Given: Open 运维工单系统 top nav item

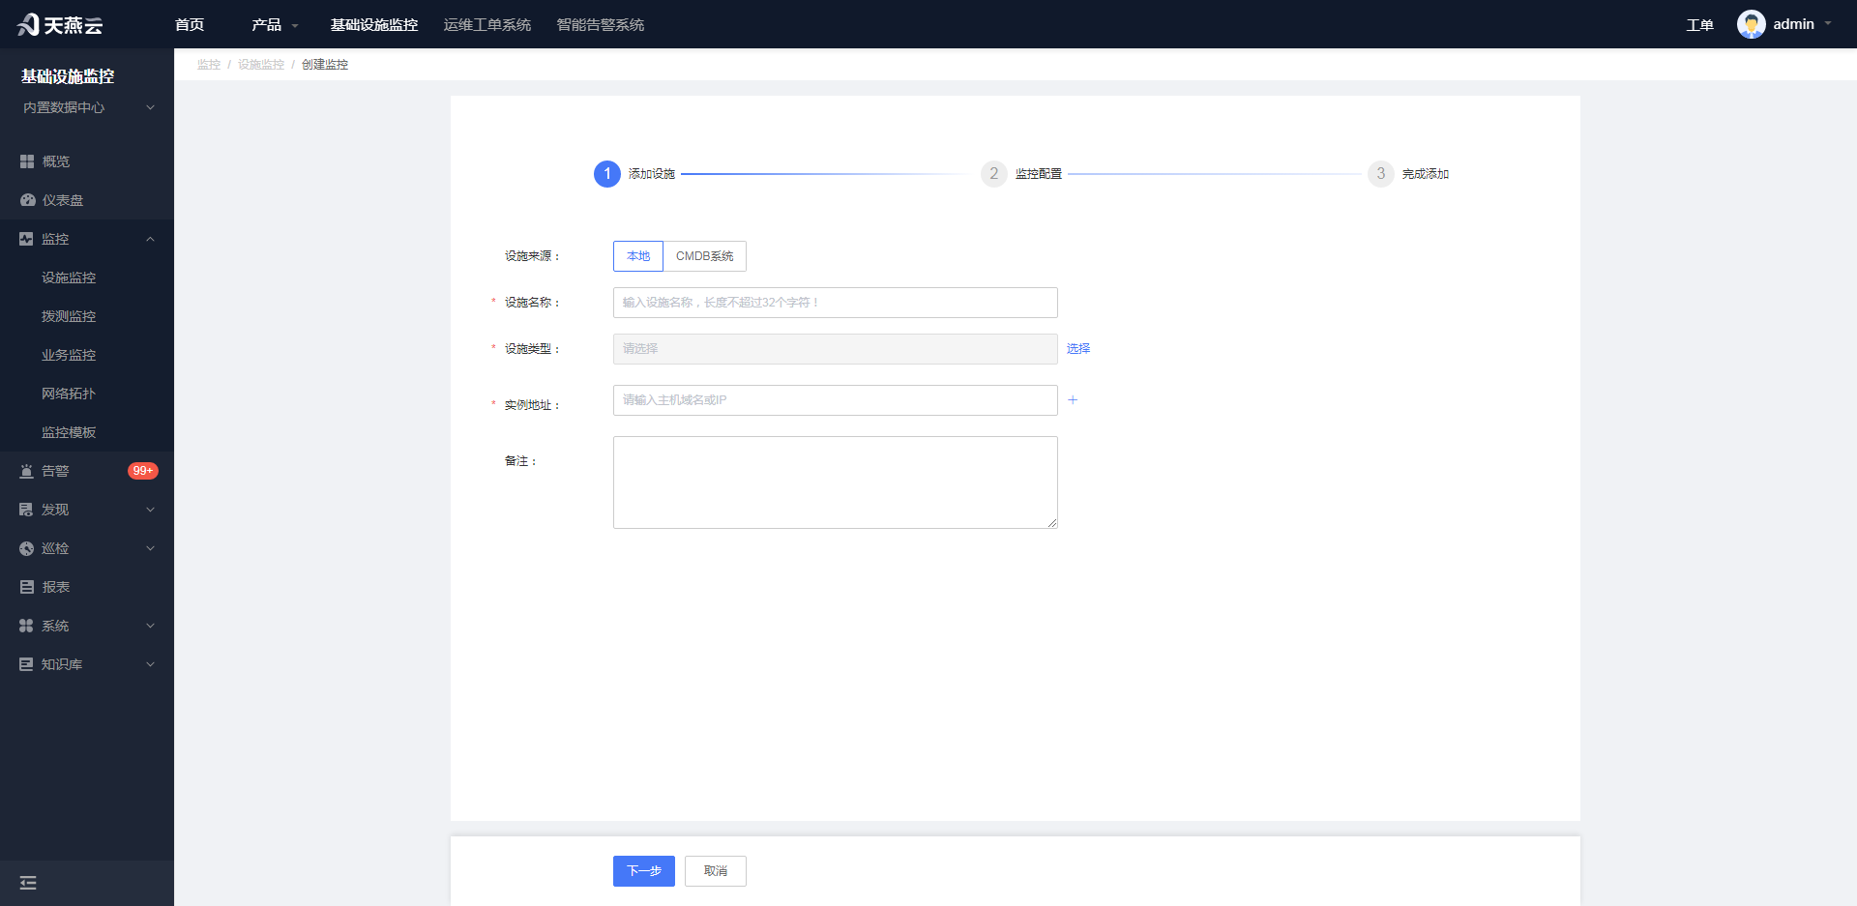Looking at the screenshot, I should pyautogui.click(x=487, y=24).
